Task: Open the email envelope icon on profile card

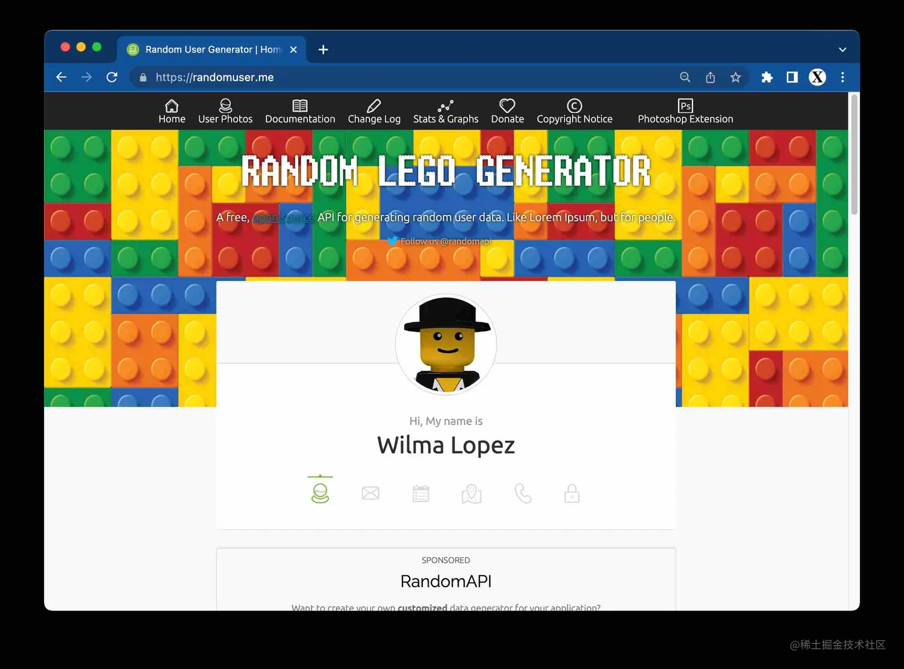Action: coord(370,492)
